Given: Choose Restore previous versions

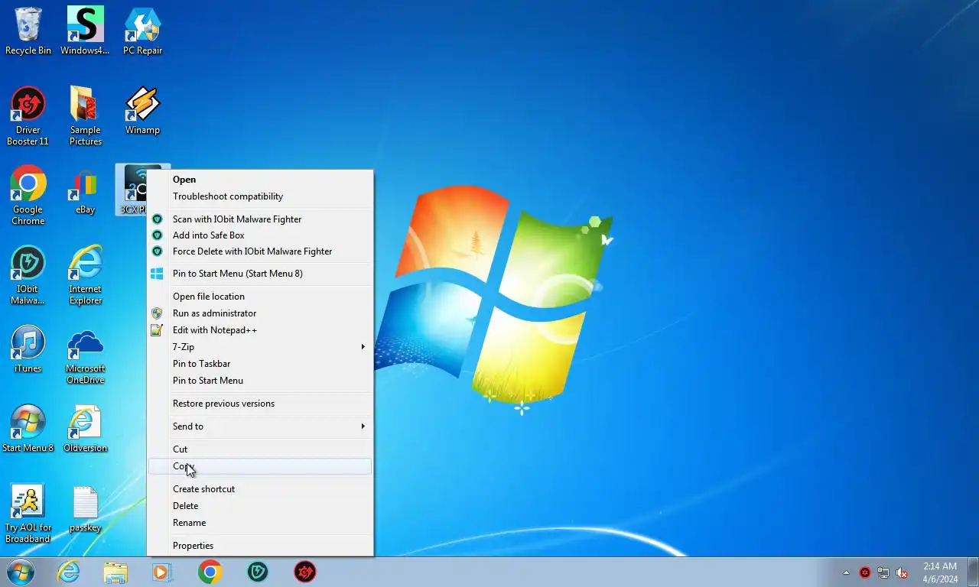Looking at the screenshot, I should coord(260,404).
